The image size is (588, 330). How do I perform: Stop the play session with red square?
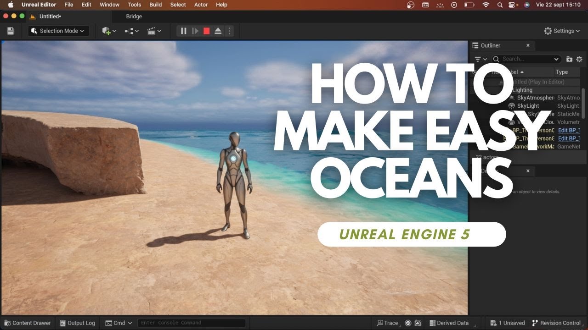pos(207,31)
